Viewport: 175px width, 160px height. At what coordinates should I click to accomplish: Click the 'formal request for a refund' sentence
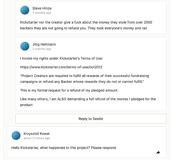click(x=69, y=90)
